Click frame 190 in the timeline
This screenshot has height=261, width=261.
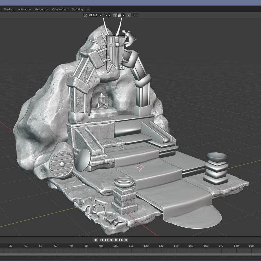[251, 246]
